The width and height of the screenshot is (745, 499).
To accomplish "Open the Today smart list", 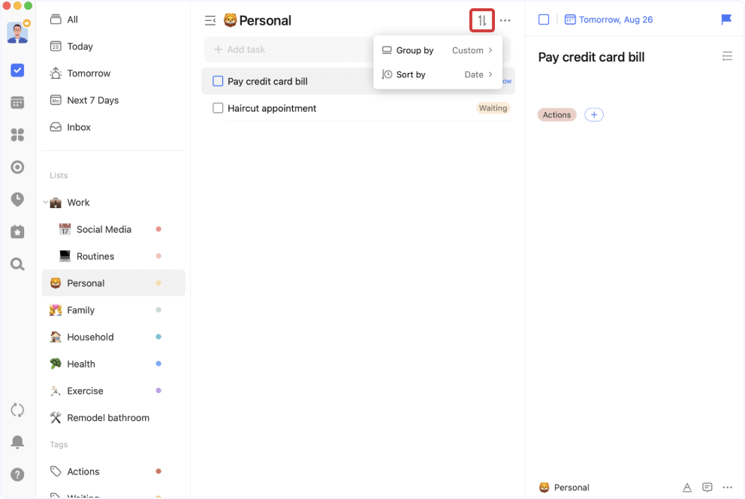I will click(113, 47).
